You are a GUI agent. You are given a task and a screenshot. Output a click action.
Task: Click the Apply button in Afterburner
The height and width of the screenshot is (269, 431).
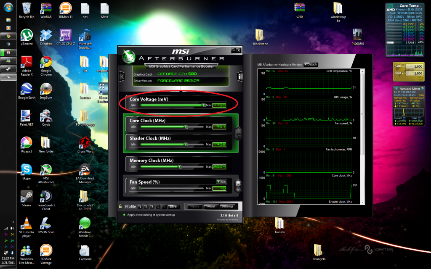tap(195, 206)
